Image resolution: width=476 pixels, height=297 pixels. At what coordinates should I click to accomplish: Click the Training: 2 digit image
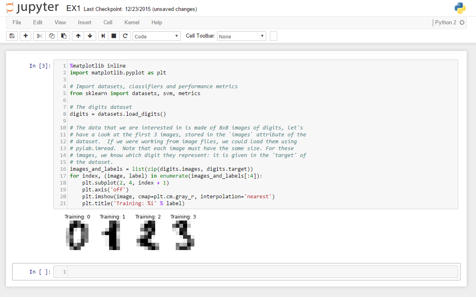click(148, 235)
